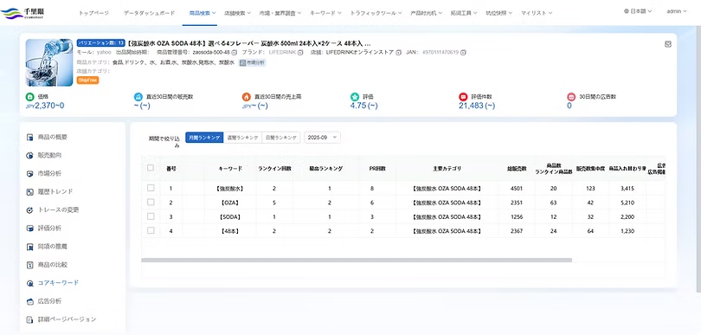The height and width of the screenshot is (335, 701).
Task: Click the green 価格 price icon
Action: (x=29, y=97)
